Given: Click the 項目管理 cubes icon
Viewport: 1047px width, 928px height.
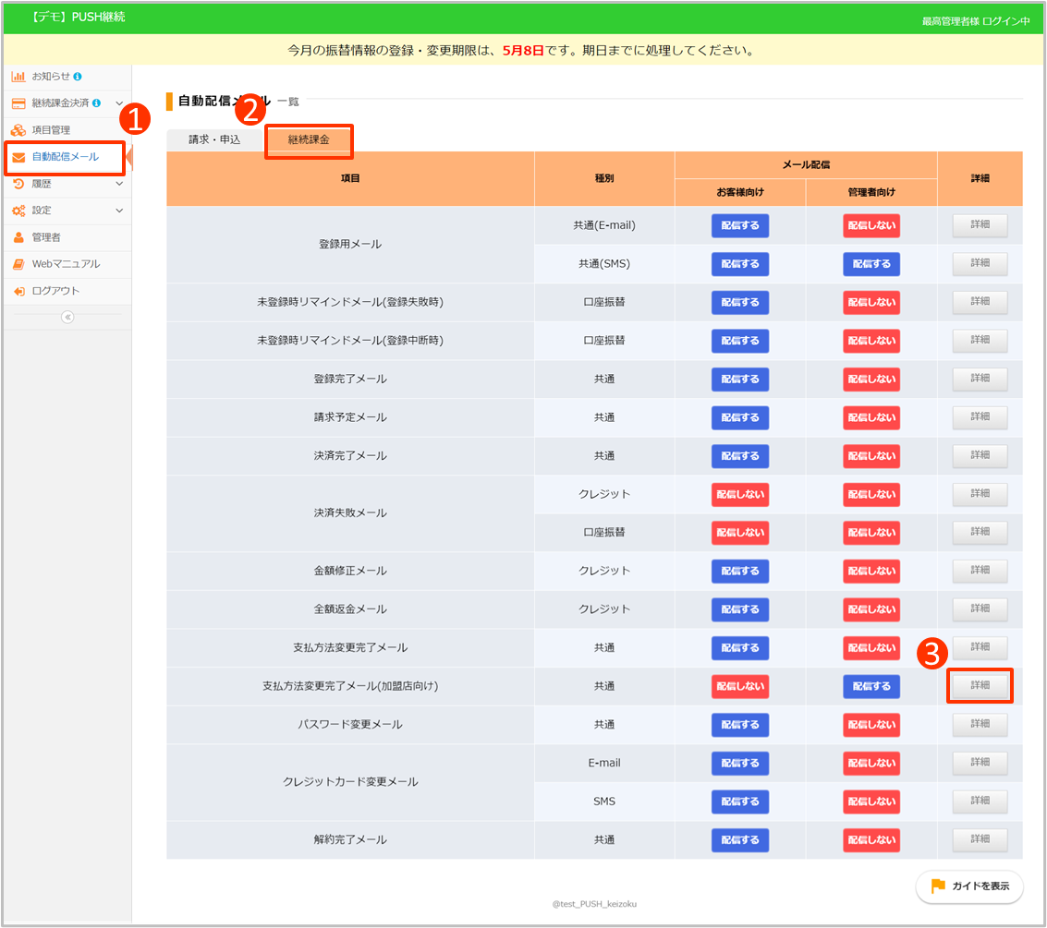Looking at the screenshot, I should click(18, 130).
